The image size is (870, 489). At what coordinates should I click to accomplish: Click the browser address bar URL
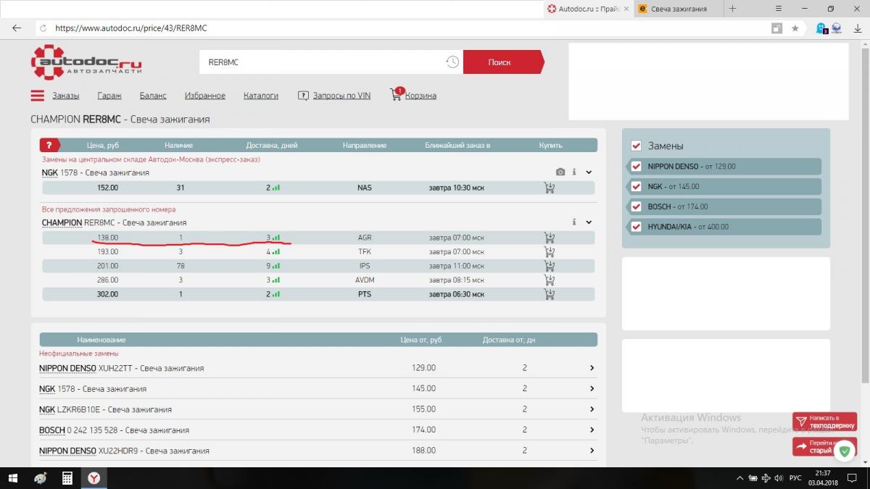point(131,28)
